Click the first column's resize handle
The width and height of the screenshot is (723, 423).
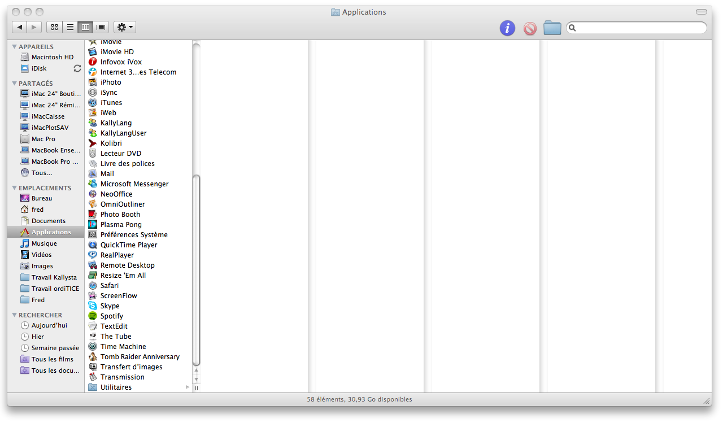[x=197, y=389]
